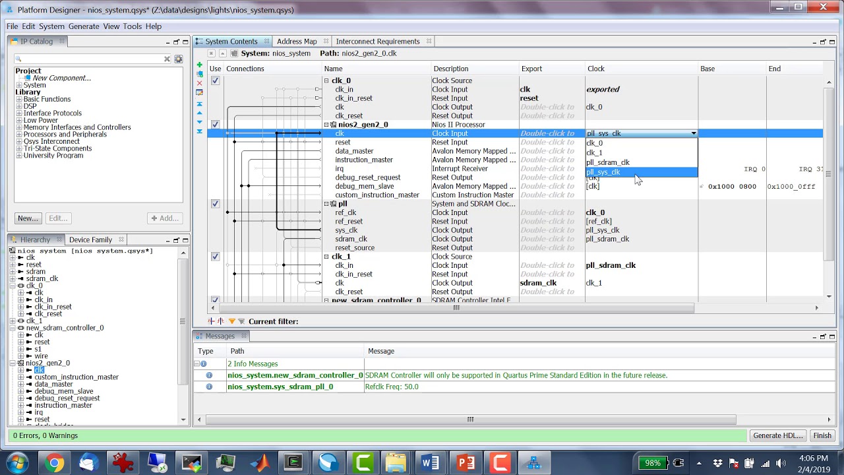844x475 pixels.
Task: Expand University Program in the IP Catalog
Action: click(19, 156)
